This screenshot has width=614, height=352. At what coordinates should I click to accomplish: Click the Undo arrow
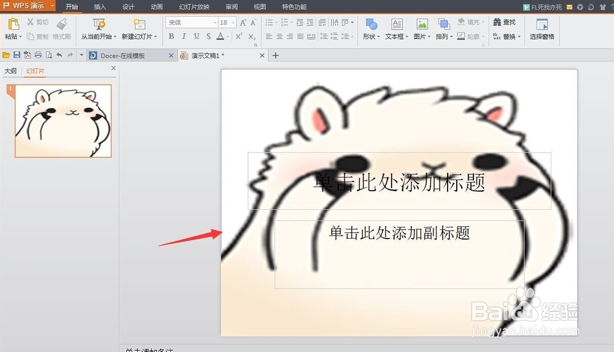point(59,55)
